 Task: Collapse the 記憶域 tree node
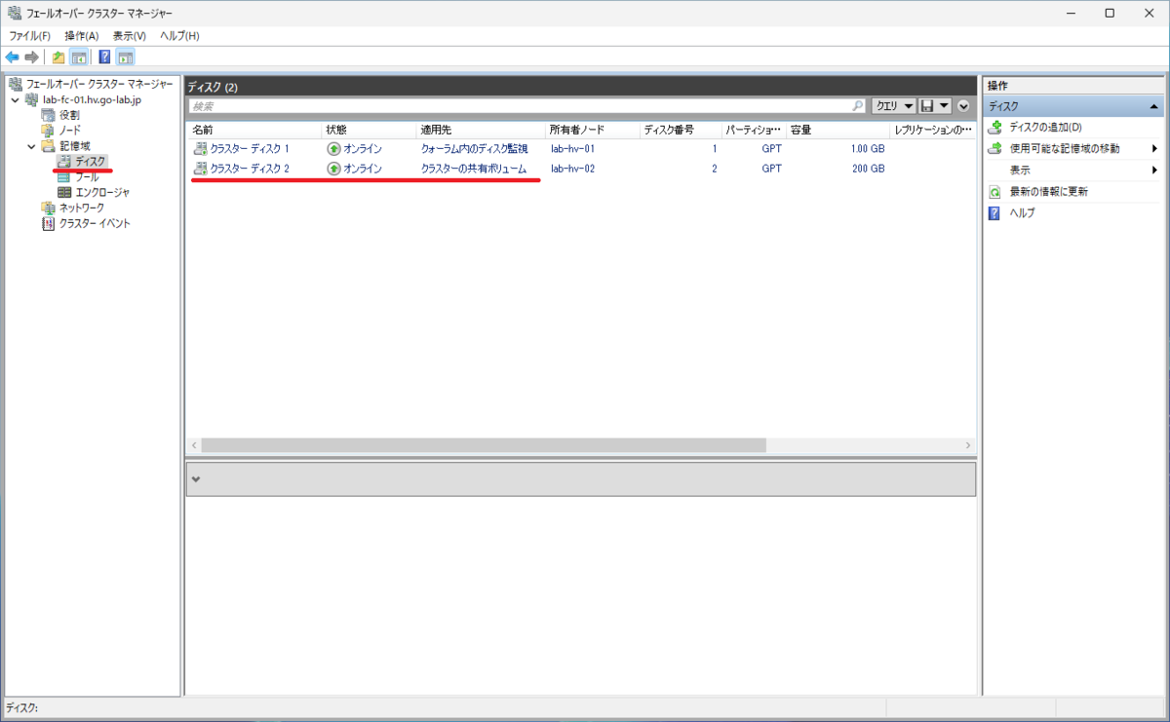coord(31,146)
